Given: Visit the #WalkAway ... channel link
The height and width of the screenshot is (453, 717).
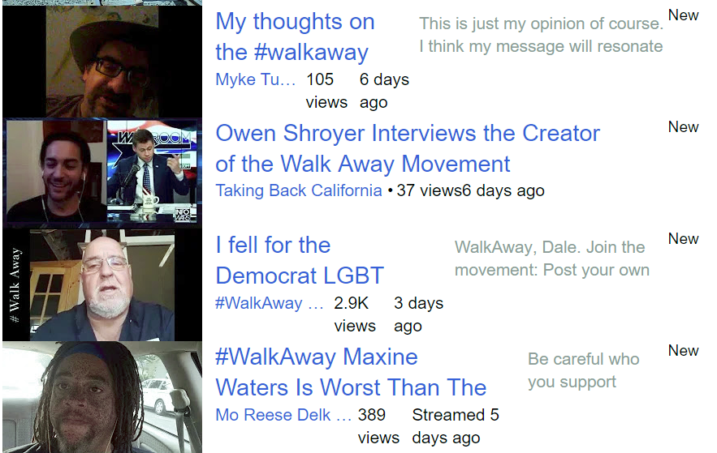Looking at the screenshot, I should point(270,303).
